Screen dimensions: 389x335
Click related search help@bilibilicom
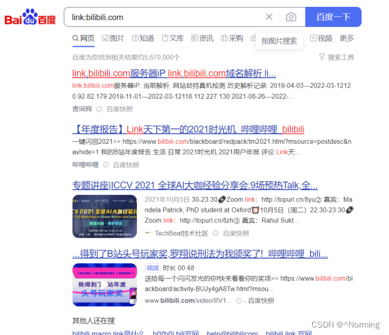(x=232, y=332)
